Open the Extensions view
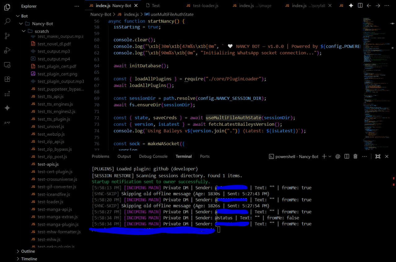The width and height of the screenshot is (396, 262). coord(7,79)
